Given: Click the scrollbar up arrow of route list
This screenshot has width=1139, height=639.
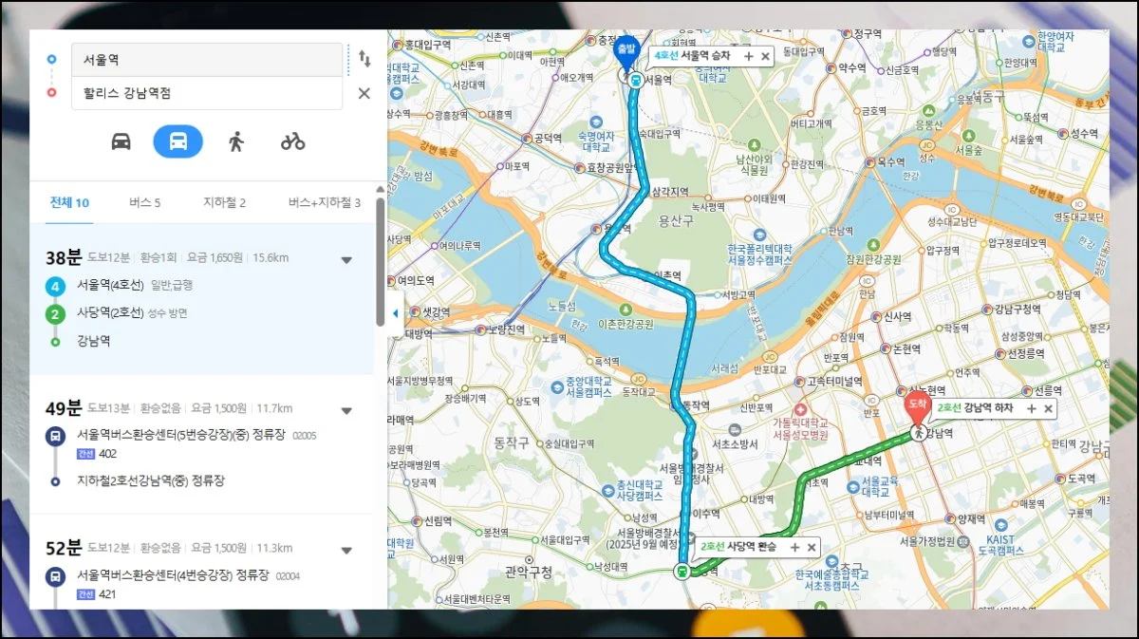Looking at the screenshot, I should click(x=380, y=188).
